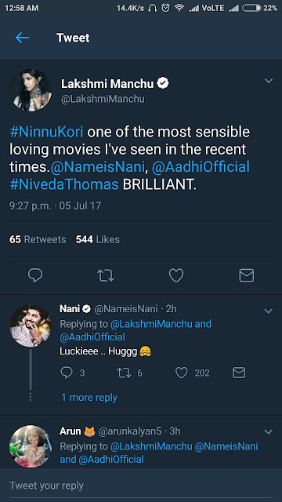The height and width of the screenshot is (502, 282).
Task: Reply to Nani's tweet with 3 comments
Action: (x=66, y=373)
